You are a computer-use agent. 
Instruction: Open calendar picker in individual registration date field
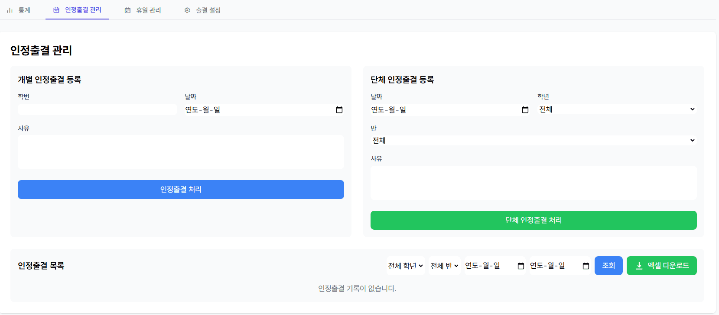click(339, 110)
